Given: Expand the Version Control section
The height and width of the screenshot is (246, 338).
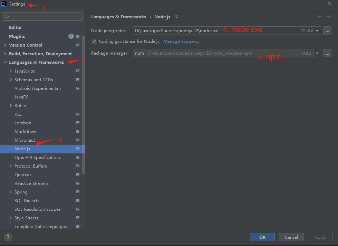Looking at the screenshot, I should (x=5, y=45).
